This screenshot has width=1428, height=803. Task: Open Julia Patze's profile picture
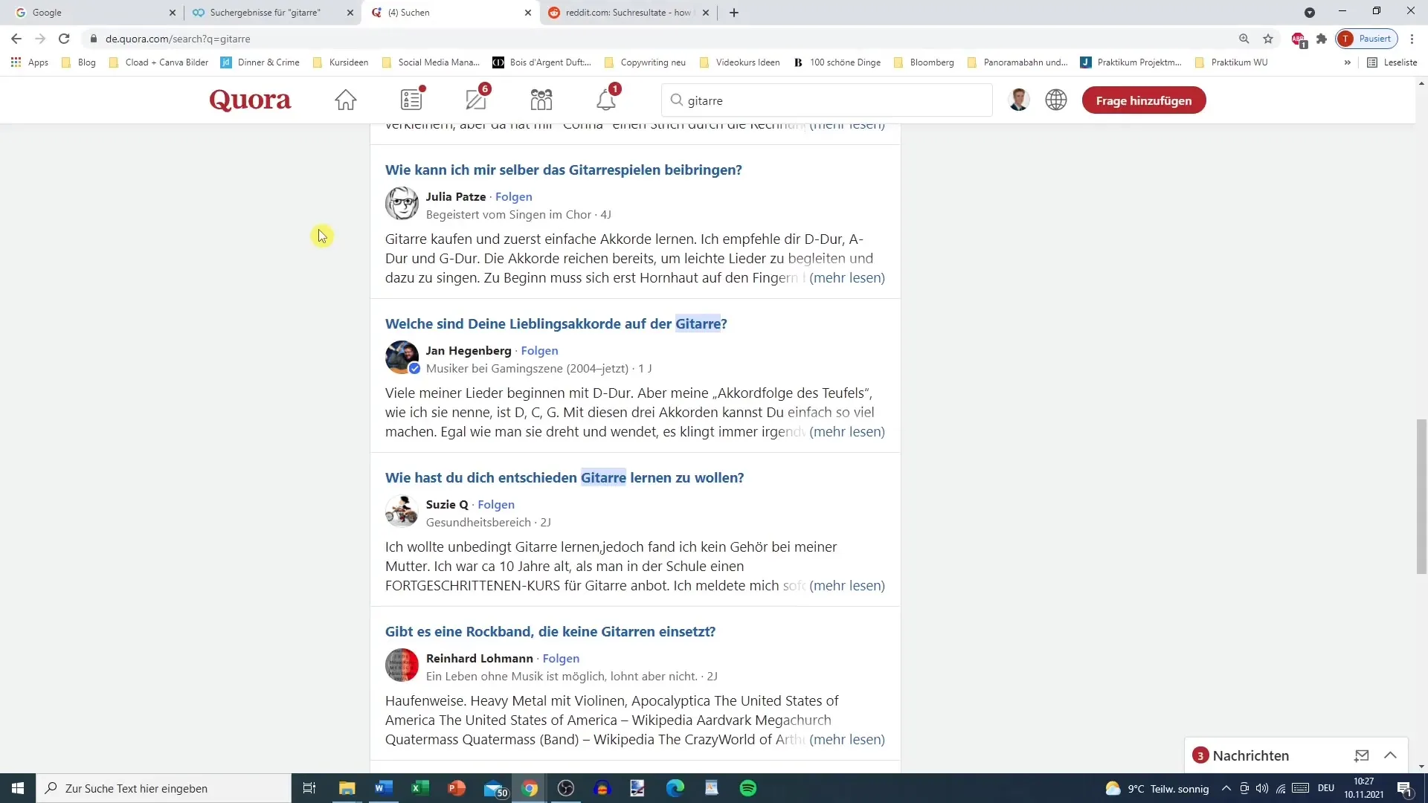coord(402,204)
